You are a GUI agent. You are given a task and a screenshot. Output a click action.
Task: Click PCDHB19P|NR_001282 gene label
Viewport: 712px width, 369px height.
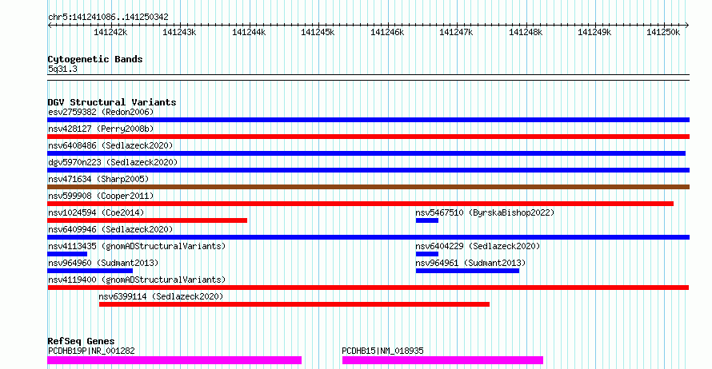click(x=91, y=351)
